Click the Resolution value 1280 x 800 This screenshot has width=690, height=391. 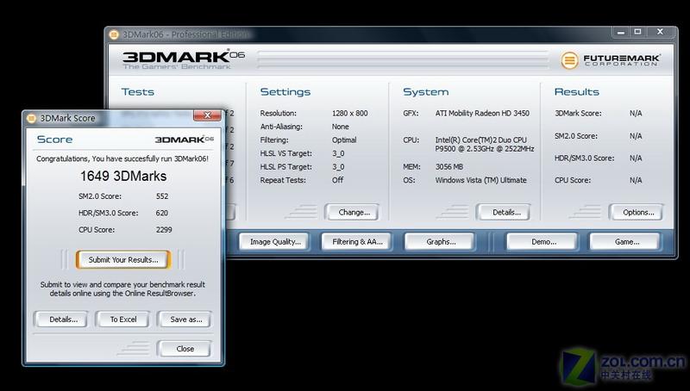click(350, 114)
